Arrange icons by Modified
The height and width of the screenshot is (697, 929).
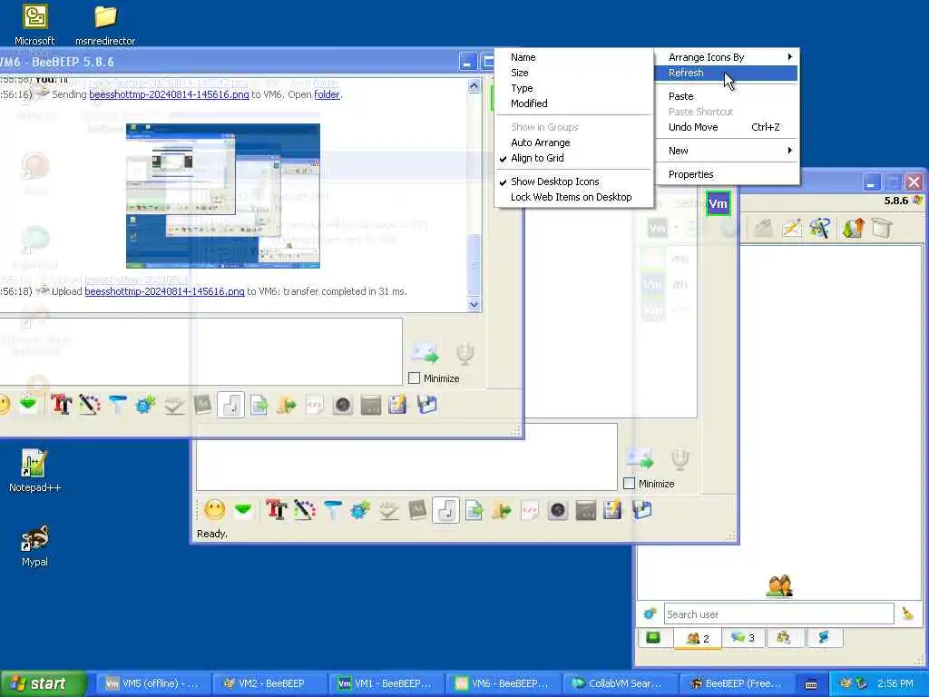point(573,103)
